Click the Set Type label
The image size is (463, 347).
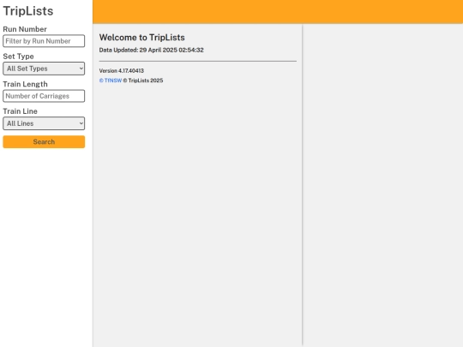(x=18, y=57)
